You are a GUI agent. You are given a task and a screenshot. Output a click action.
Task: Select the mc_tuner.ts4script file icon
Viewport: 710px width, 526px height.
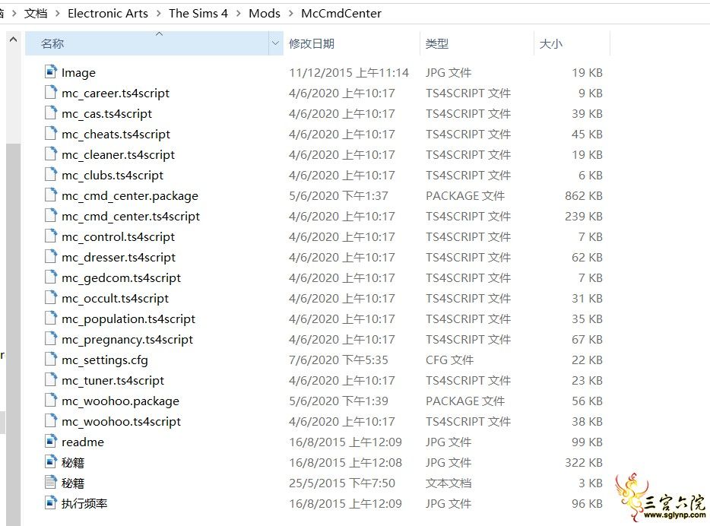tap(51, 379)
